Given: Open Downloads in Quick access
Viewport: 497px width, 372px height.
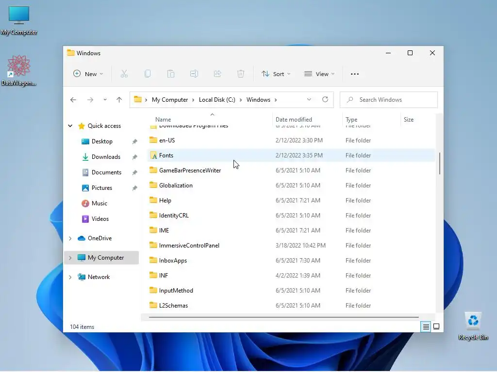Looking at the screenshot, I should point(106,157).
